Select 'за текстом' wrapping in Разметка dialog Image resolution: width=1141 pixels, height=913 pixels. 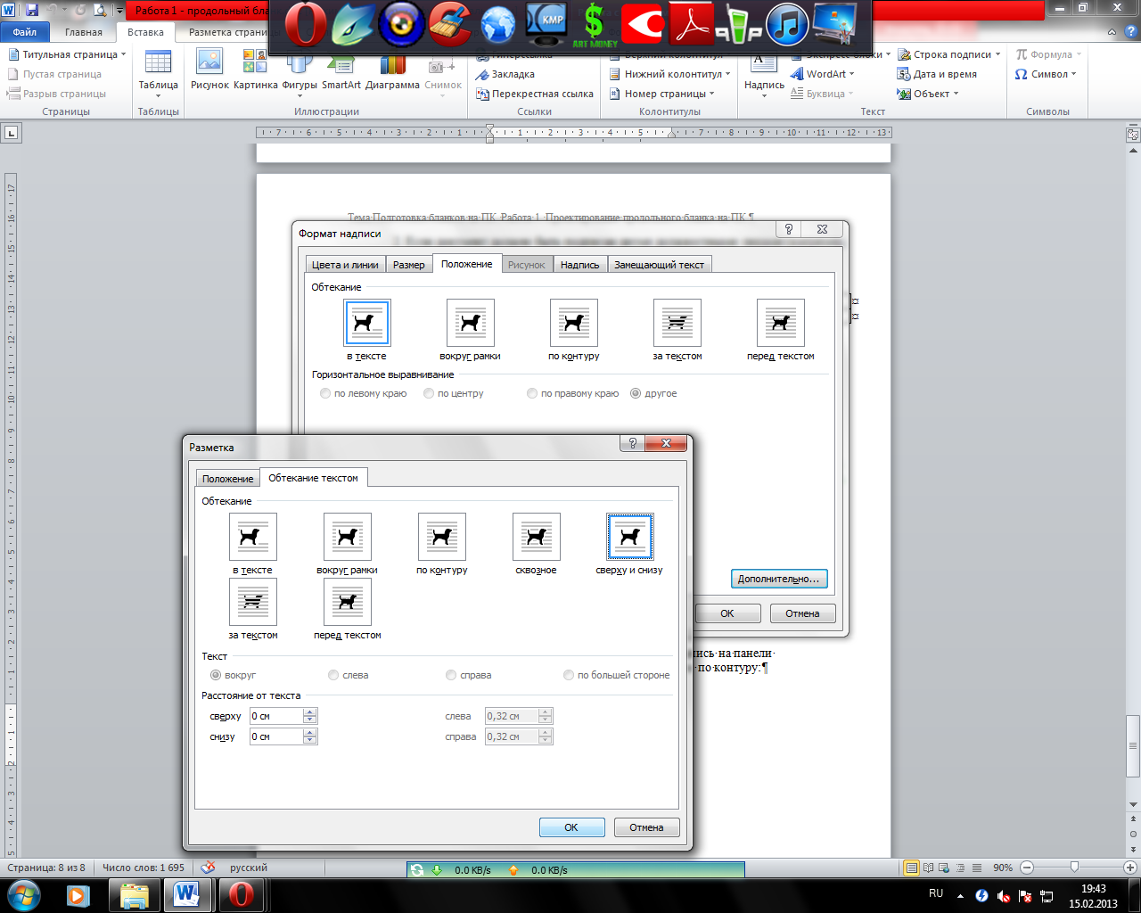click(253, 602)
